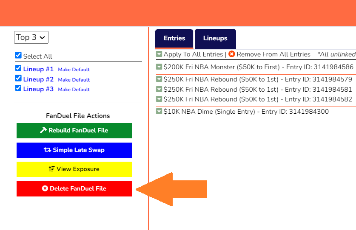Open the Lineup #1 link
The height and width of the screenshot is (230, 356).
[x=38, y=69]
